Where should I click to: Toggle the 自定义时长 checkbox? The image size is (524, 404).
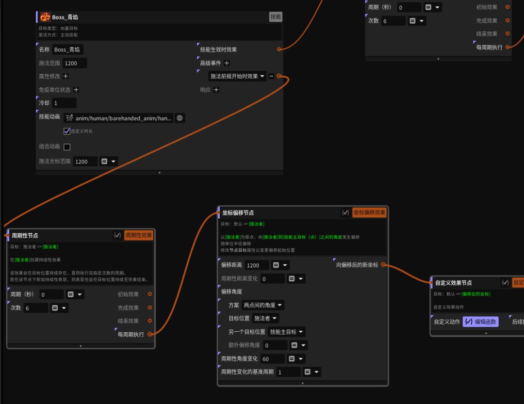[67, 131]
